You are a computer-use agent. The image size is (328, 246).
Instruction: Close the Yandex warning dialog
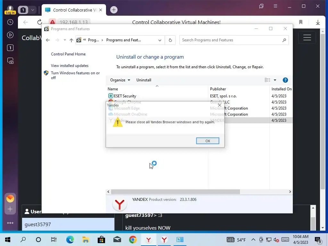219,105
